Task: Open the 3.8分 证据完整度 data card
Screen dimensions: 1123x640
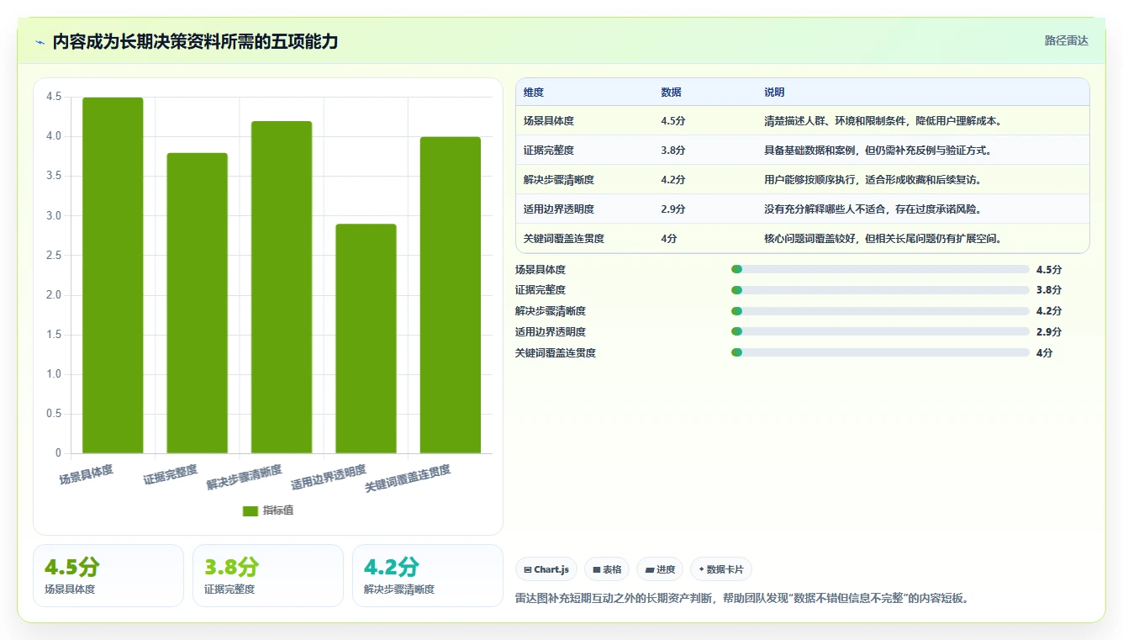Action: pos(268,575)
